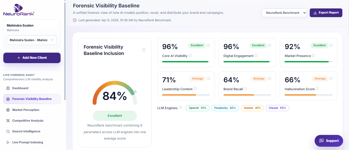
Task: Click the download icon on Export Report
Action: [x=315, y=13]
